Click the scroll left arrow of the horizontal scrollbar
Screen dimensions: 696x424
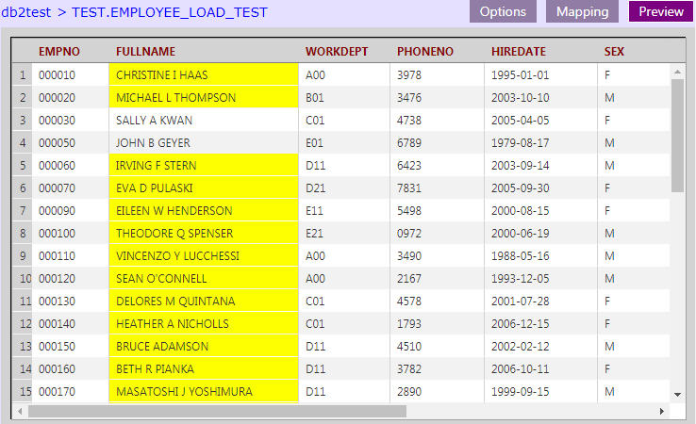point(20,411)
